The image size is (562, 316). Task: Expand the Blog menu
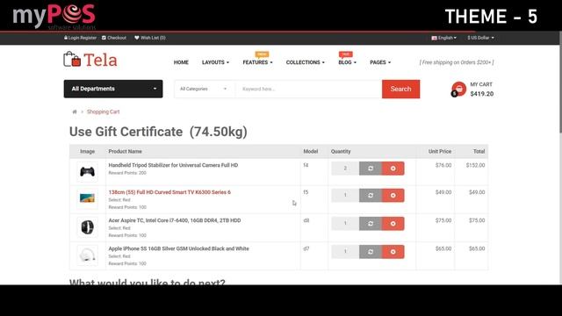click(x=348, y=62)
